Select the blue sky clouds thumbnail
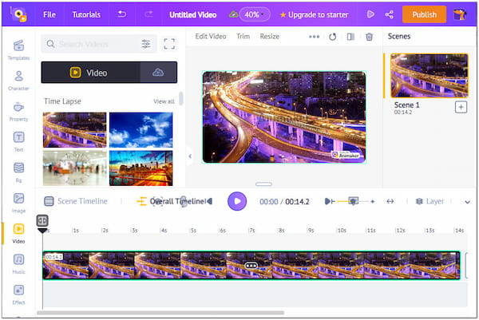The width and height of the screenshot is (479, 320). point(141,130)
